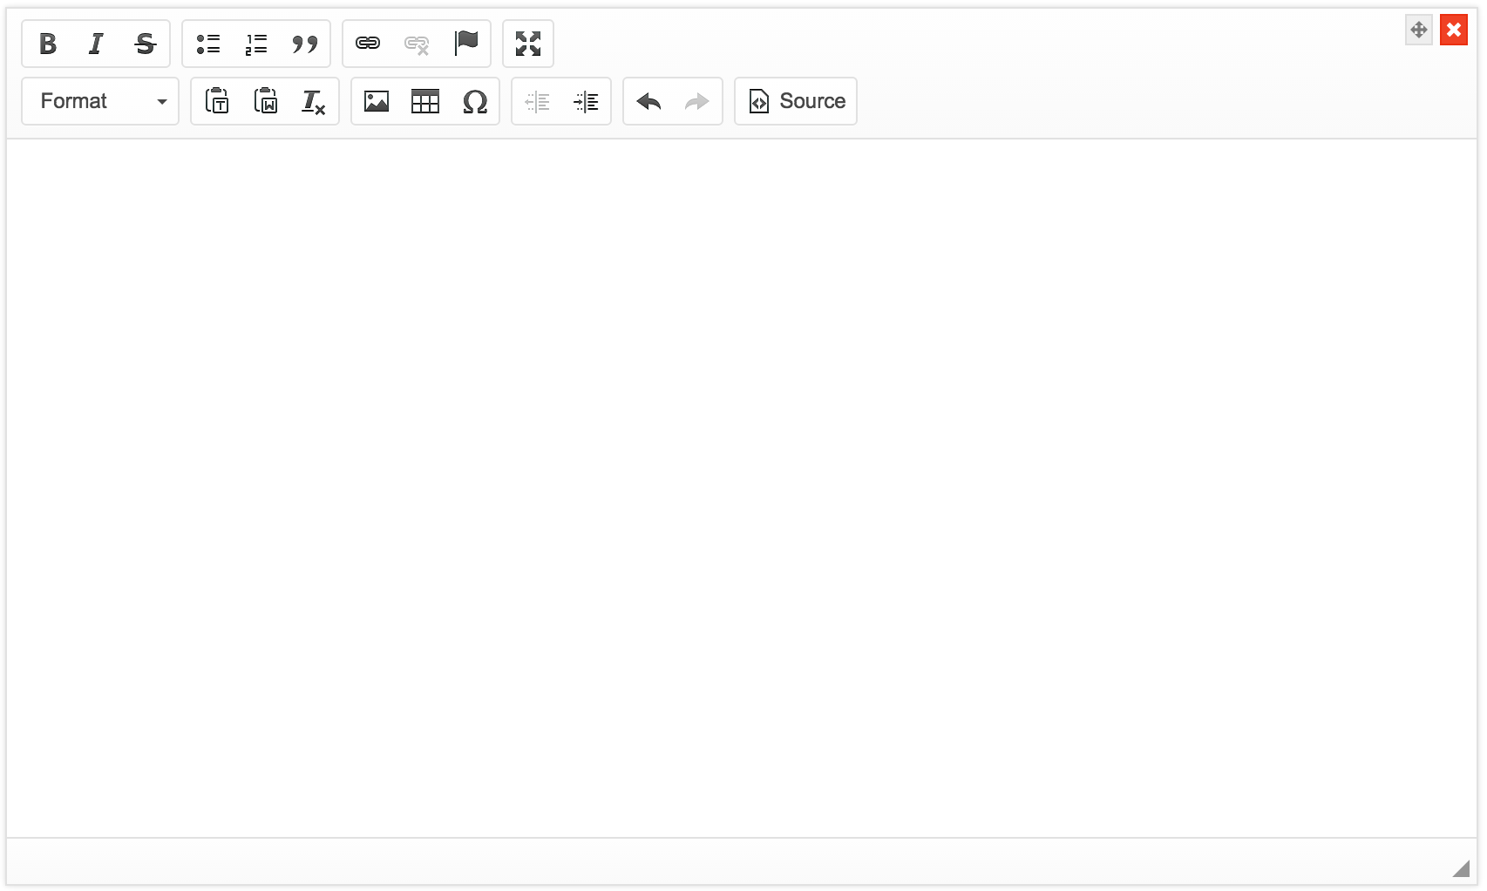Insert a bulleted list
1487x891 pixels.
(208, 44)
